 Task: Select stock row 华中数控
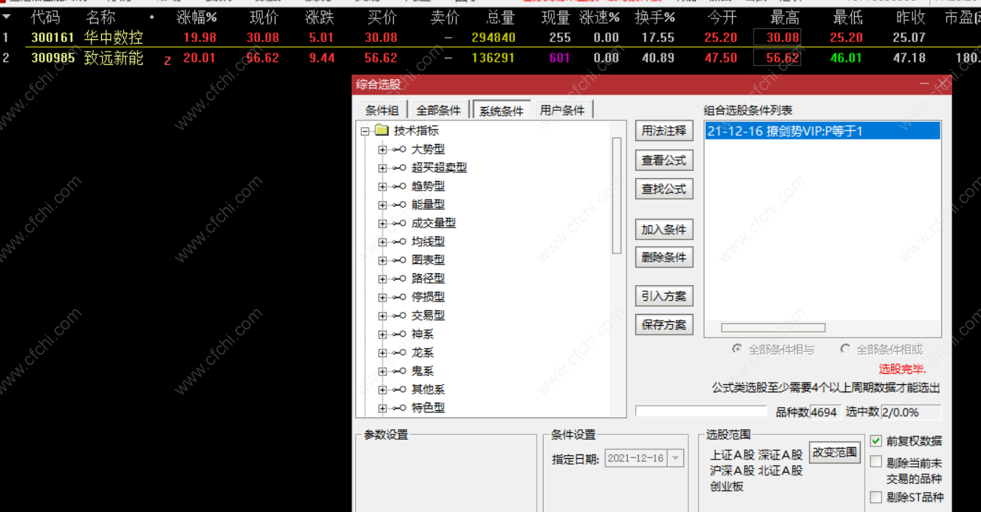(x=490, y=37)
